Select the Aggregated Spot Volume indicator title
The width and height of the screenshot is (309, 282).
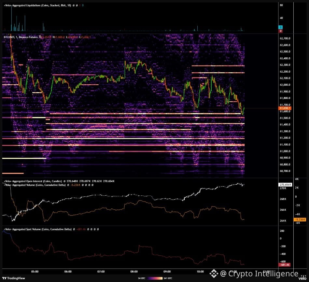click(38, 229)
